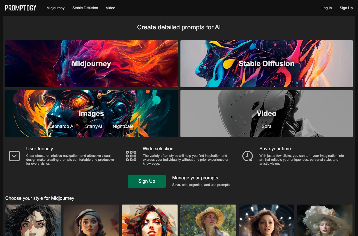Open Stable Diffusion in the top navigation
The width and height of the screenshot is (358, 236).
[85, 8]
